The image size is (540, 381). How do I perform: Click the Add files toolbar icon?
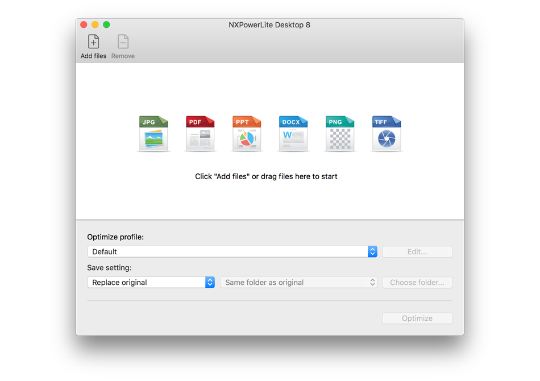click(x=93, y=42)
